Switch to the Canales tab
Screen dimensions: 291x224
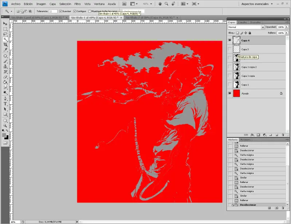[242, 22]
